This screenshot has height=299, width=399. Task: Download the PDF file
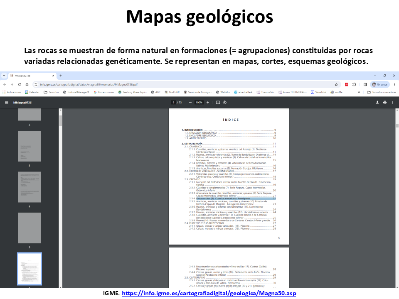coord(377,102)
